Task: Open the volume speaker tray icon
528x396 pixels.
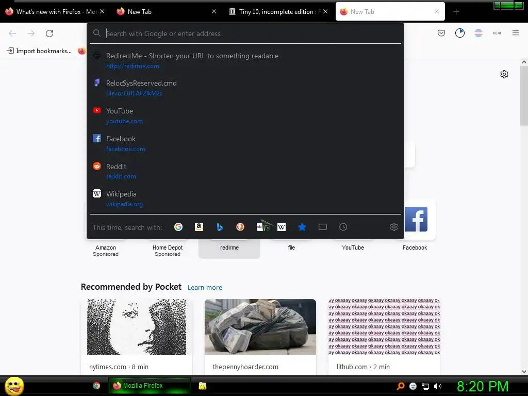Action: pyautogui.click(x=437, y=386)
